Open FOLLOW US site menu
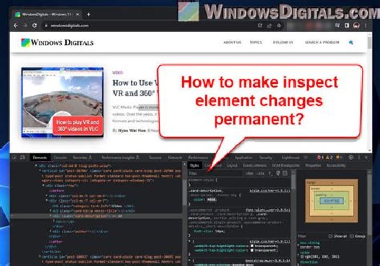The width and height of the screenshot is (380, 266). pyautogui.click(x=283, y=42)
